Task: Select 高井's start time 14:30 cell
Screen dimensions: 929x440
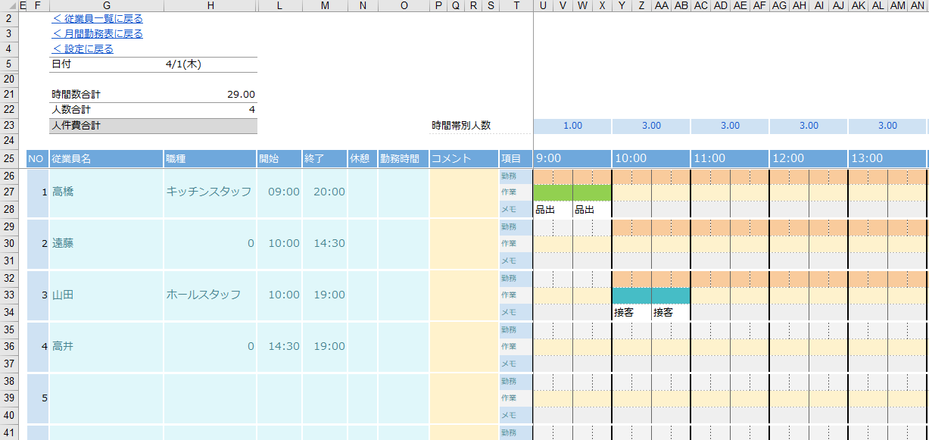Action: (279, 347)
